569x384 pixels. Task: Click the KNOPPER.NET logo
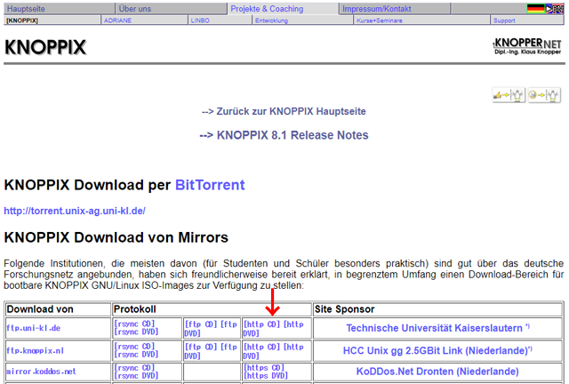[x=527, y=46]
